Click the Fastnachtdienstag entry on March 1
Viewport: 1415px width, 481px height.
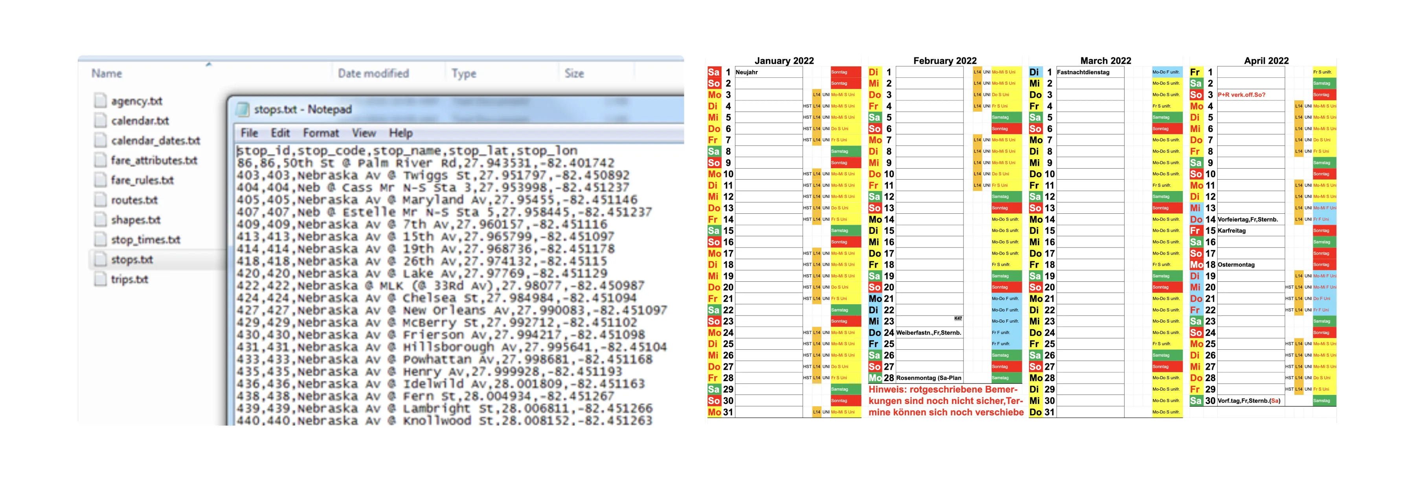tap(1083, 72)
